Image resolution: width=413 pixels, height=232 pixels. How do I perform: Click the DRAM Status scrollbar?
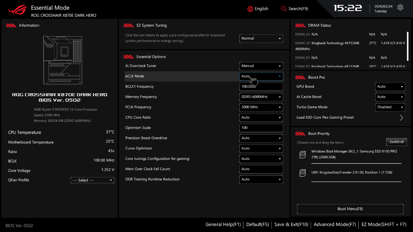pos(407,46)
